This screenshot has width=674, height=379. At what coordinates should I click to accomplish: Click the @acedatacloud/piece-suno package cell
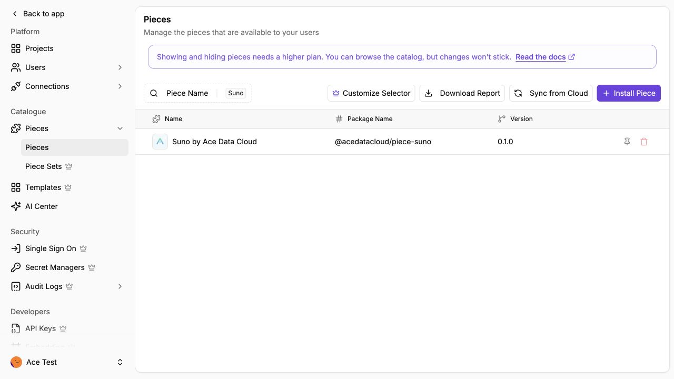tap(383, 142)
